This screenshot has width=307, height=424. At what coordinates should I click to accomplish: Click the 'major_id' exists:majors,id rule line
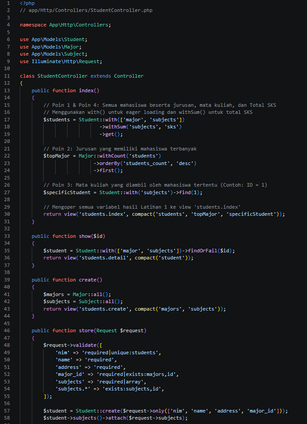117,375
